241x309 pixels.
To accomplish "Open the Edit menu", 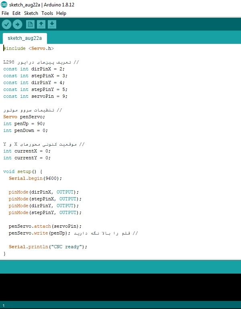I will 16,13.
